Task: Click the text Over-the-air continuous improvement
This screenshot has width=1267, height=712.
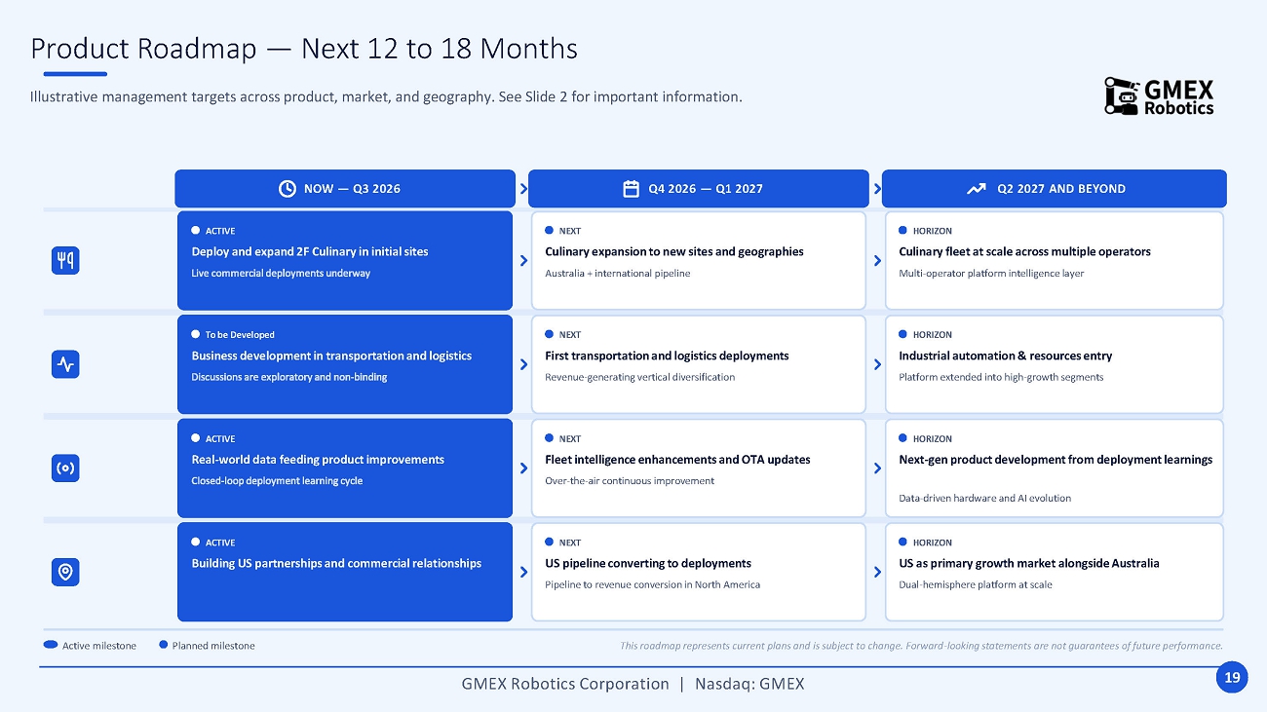Action: coord(630,481)
